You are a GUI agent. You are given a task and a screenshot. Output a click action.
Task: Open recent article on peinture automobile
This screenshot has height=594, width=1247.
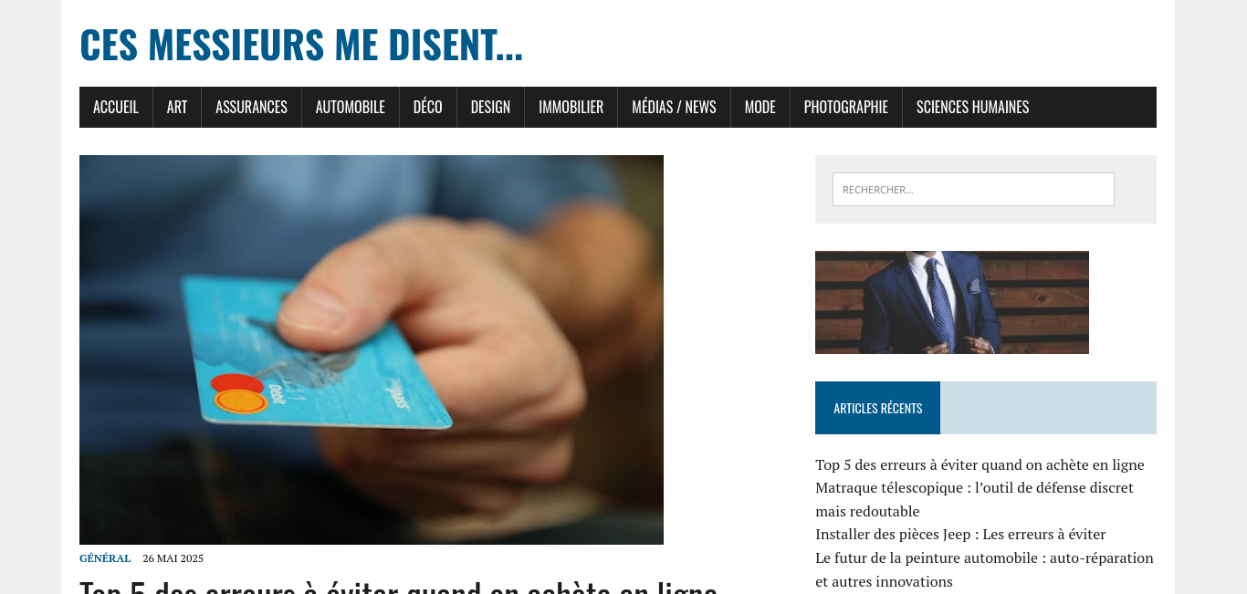click(984, 569)
